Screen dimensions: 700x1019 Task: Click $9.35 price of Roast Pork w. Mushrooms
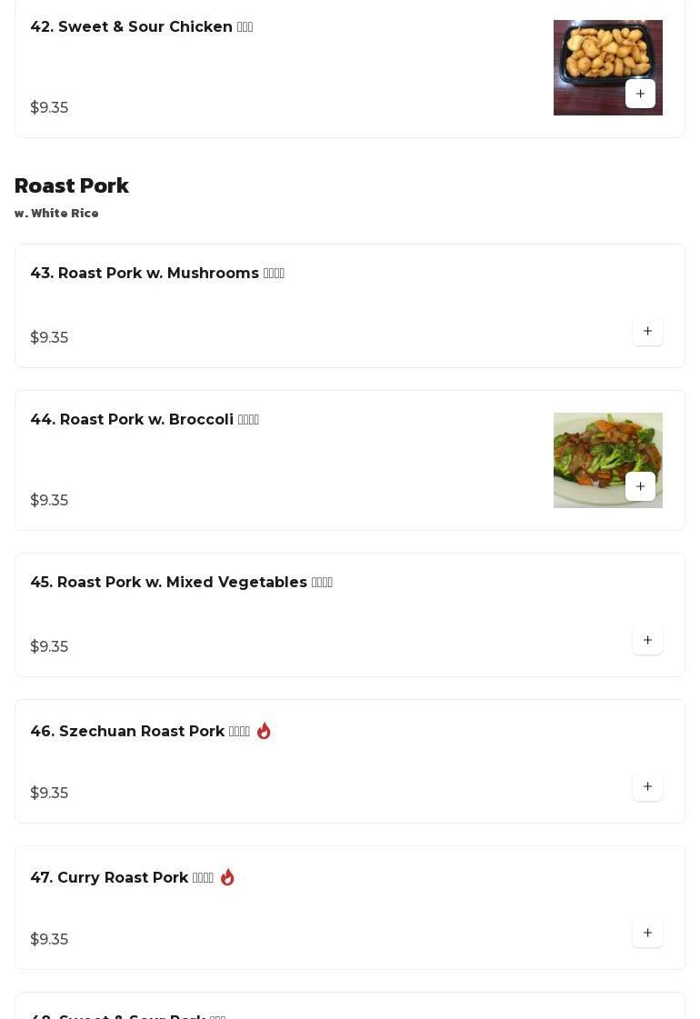coord(49,337)
